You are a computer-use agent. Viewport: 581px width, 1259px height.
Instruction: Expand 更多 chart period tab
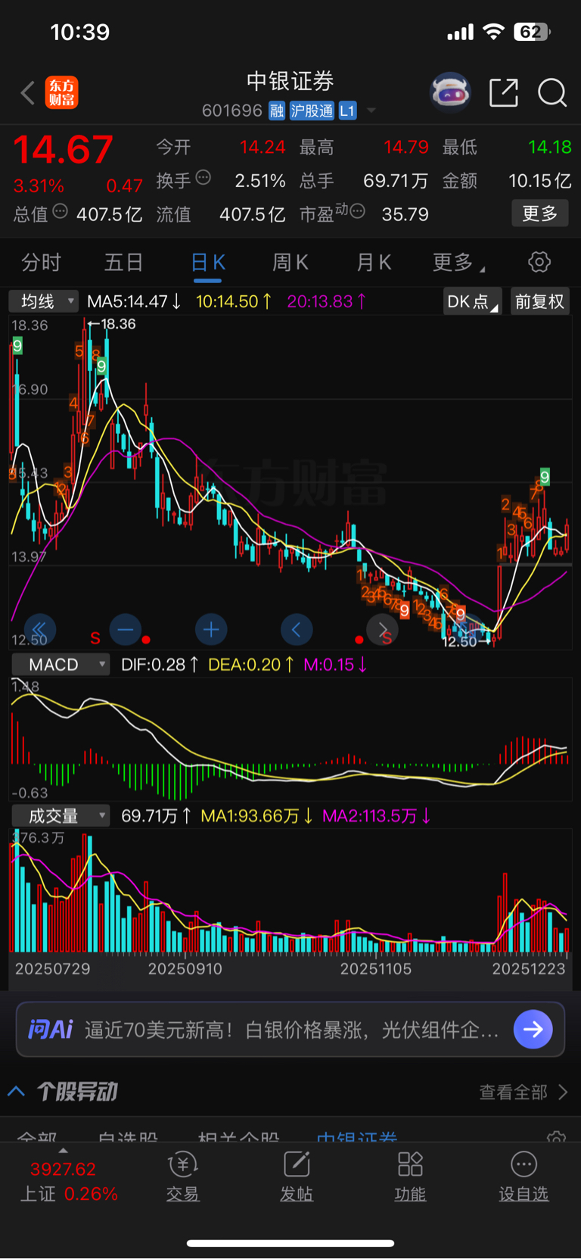point(458,263)
